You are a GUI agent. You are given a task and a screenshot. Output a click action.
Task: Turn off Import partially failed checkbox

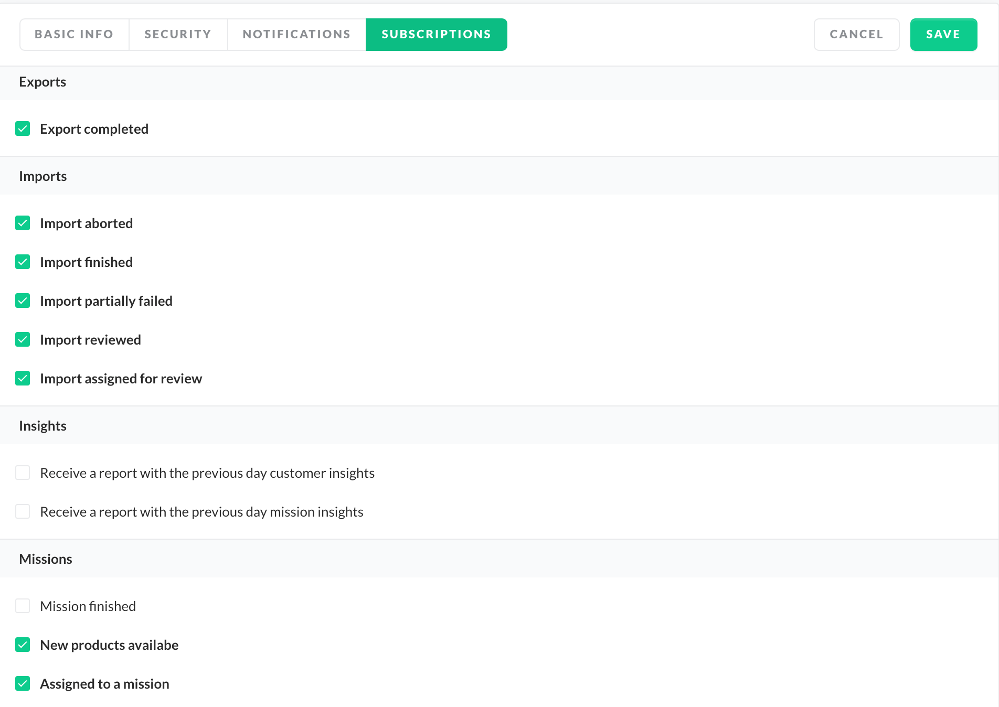(x=23, y=301)
